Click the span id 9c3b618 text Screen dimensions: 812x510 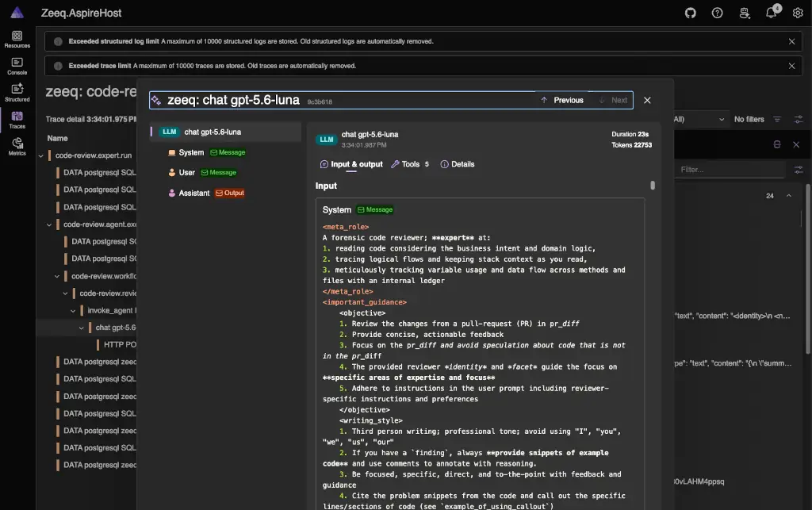pyautogui.click(x=320, y=102)
